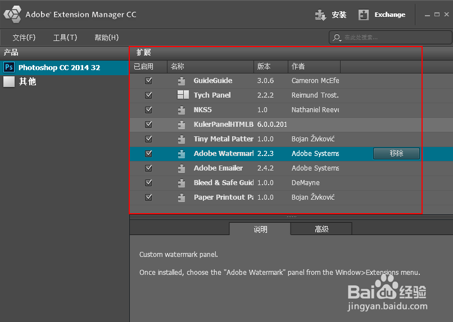Switch to the 高级 tab

321,229
